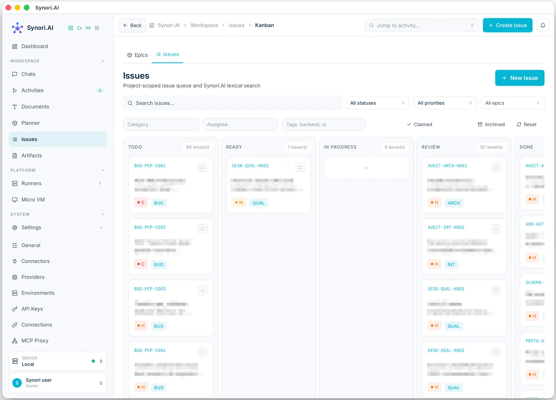Focus the Jump to activity search box
The width and height of the screenshot is (556, 400).
click(422, 25)
